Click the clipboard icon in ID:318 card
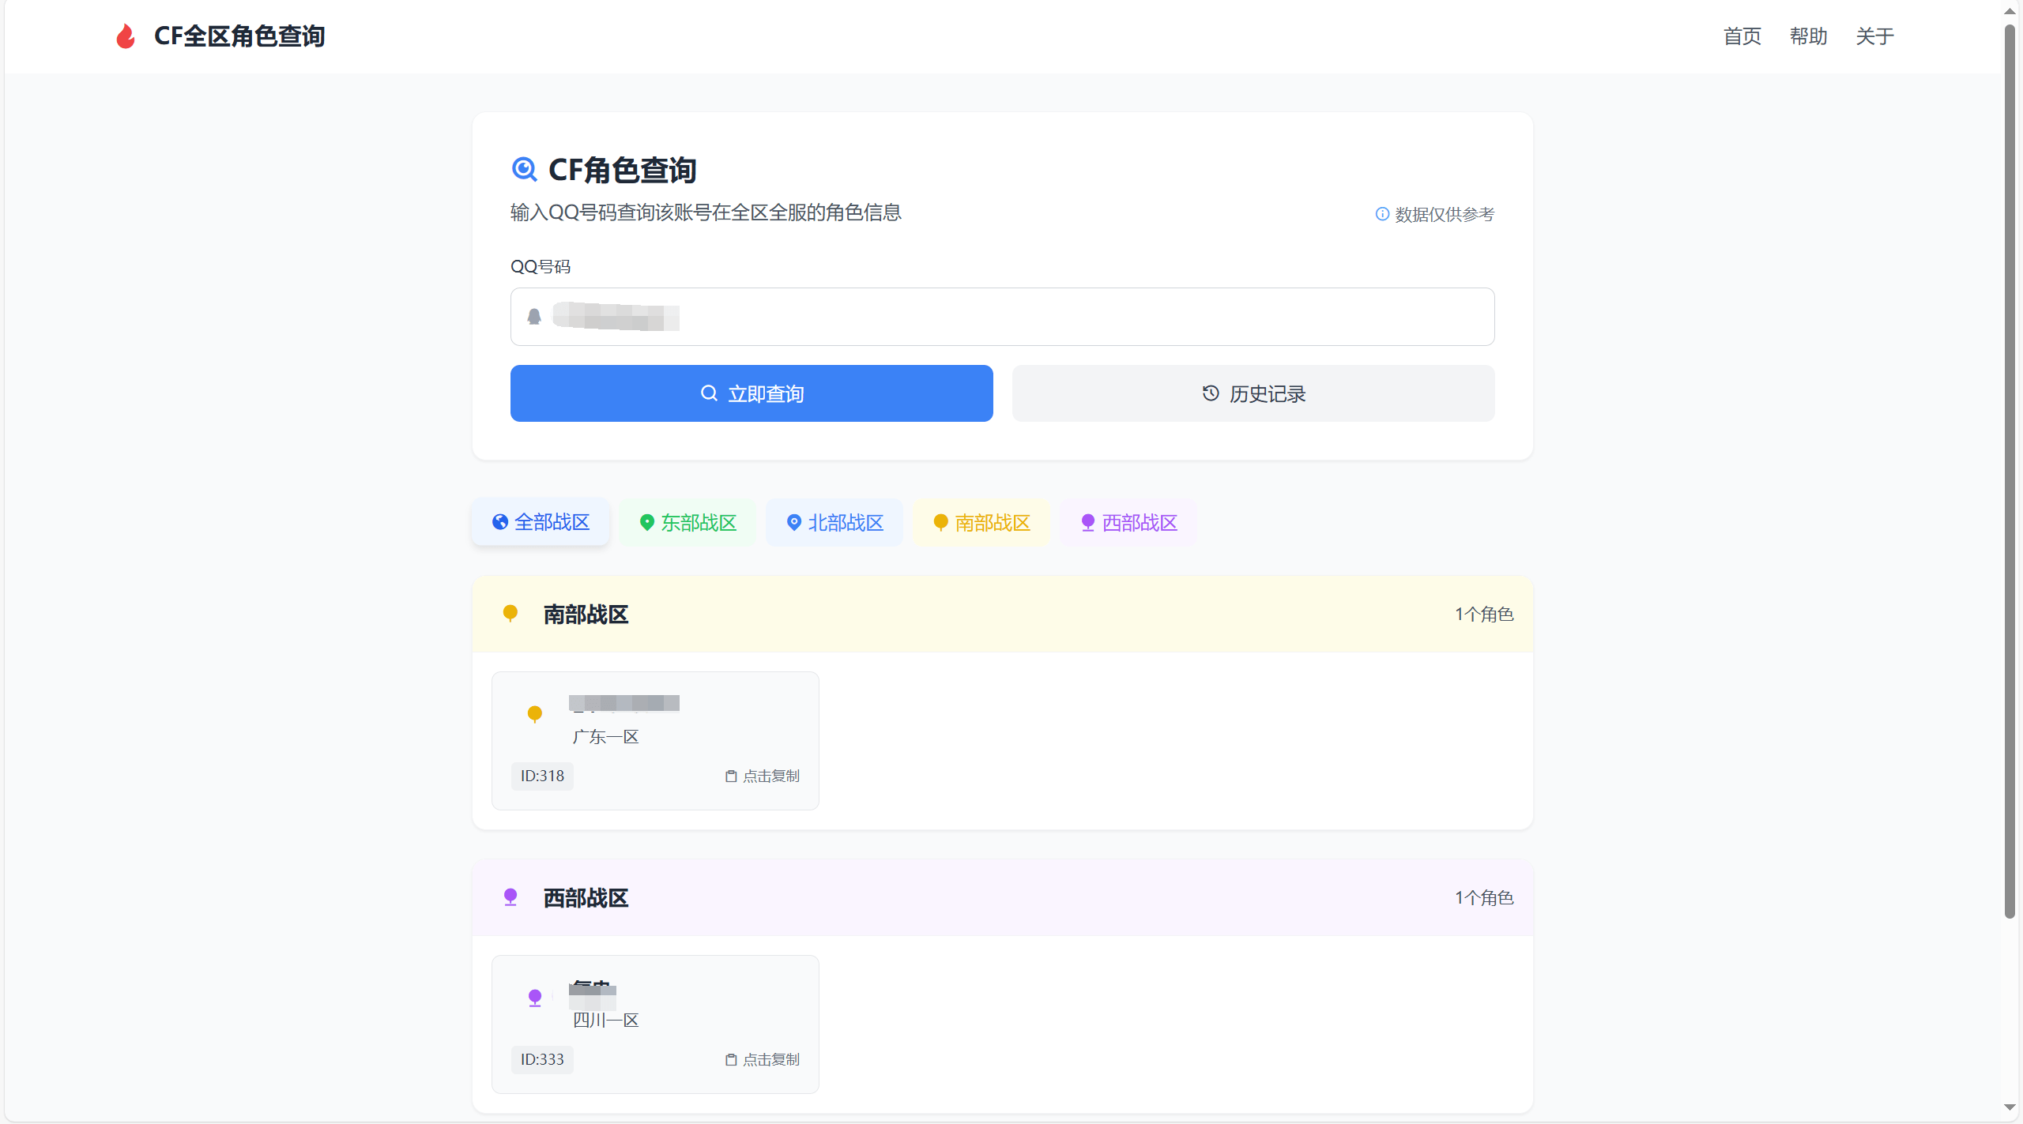Screen dimensions: 2023x1124 [731, 776]
